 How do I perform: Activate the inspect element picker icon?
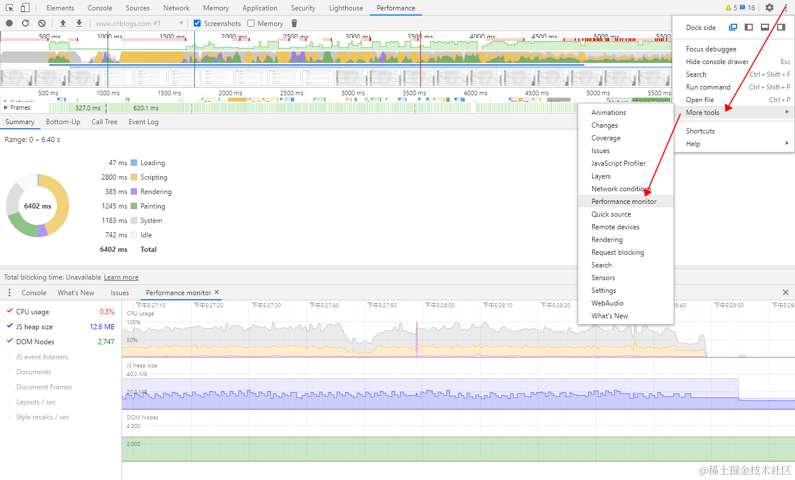(10, 8)
